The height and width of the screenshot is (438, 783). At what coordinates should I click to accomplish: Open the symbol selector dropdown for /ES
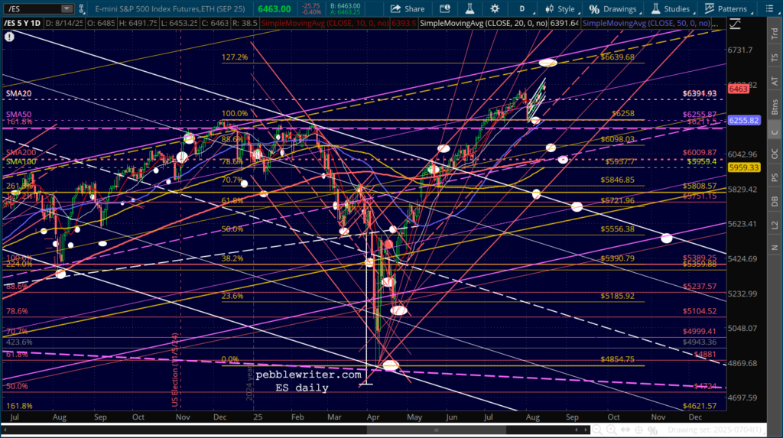(x=67, y=9)
